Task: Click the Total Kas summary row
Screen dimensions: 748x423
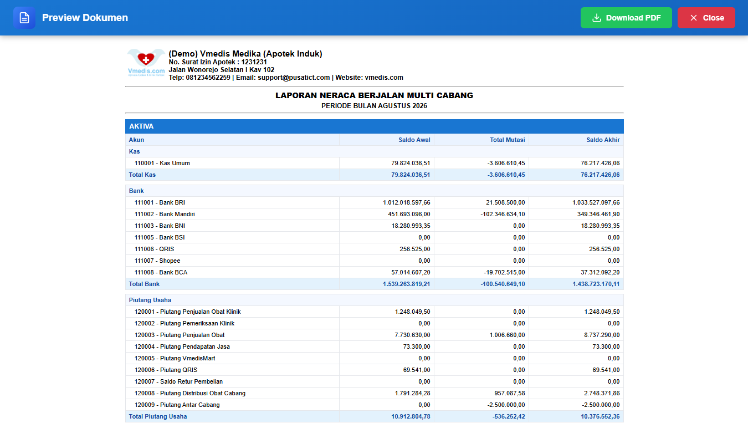Action: (x=375, y=175)
